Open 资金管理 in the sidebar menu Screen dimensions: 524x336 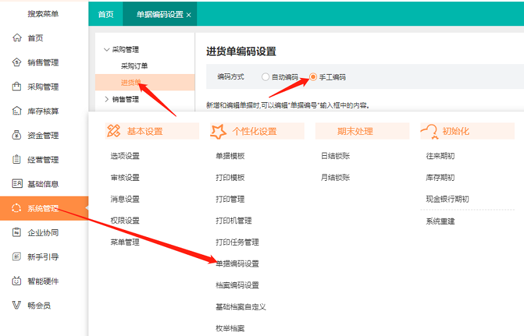tap(43, 136)
